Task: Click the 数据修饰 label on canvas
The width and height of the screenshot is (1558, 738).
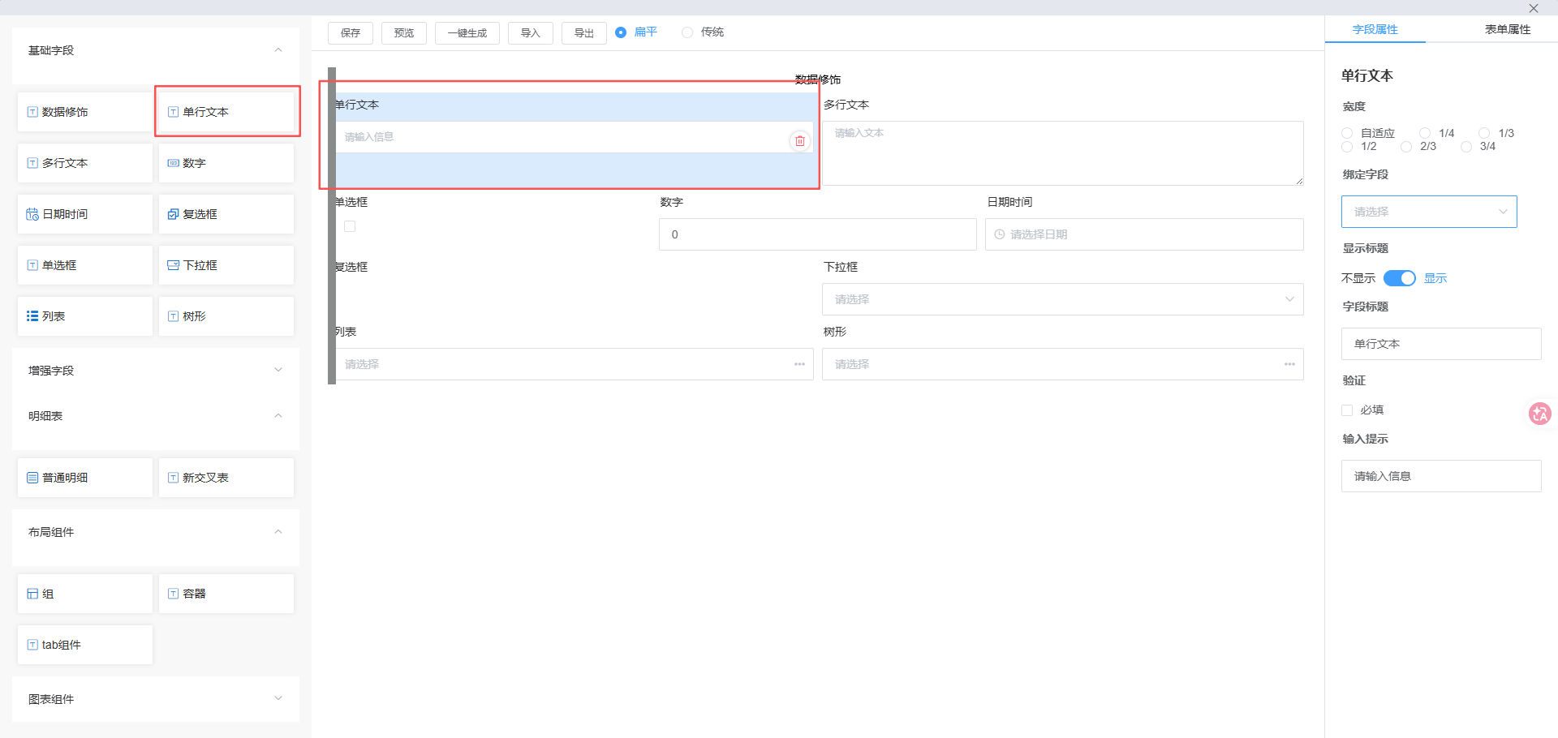Action: 818,79
